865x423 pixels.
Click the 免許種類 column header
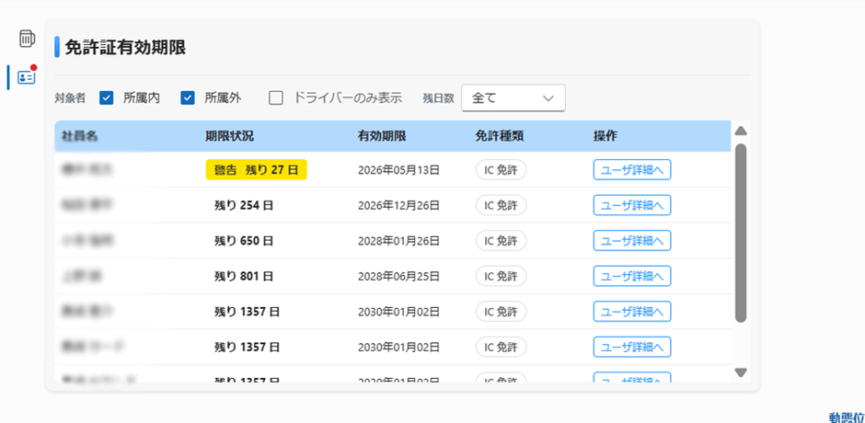click(x=499, y=136)
